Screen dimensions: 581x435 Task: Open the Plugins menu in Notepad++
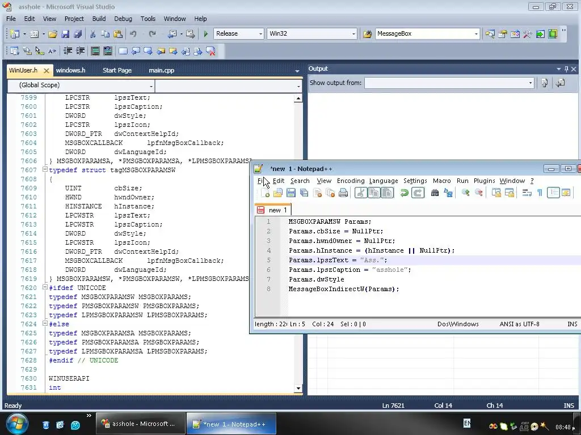485,181
